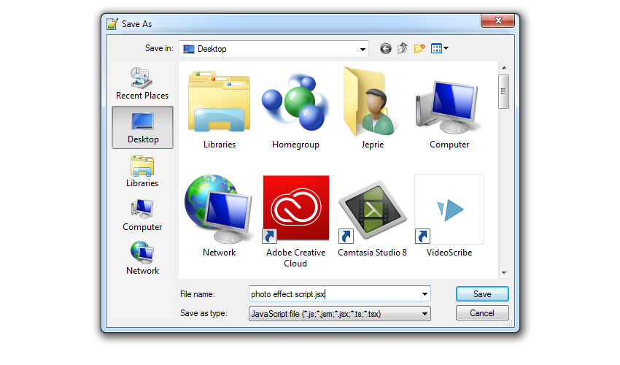Click the scrollbar up arrow
Image resolution: width=620 pixels, height=365 pixels.
504,68
